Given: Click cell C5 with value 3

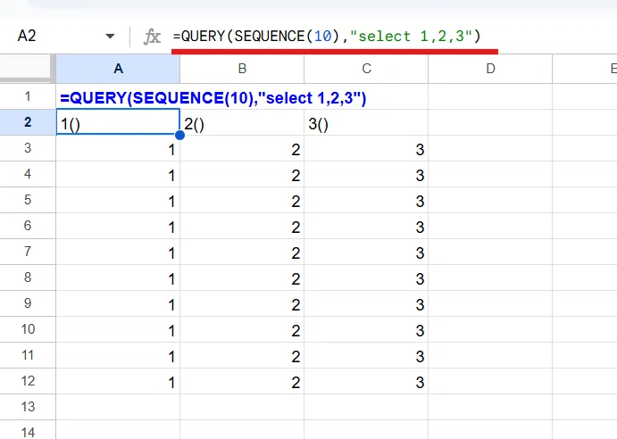Looking at the screenshot, I should (366, 200).
